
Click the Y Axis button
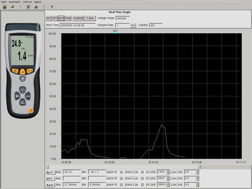pyautogui.click(x=90, y=18)
